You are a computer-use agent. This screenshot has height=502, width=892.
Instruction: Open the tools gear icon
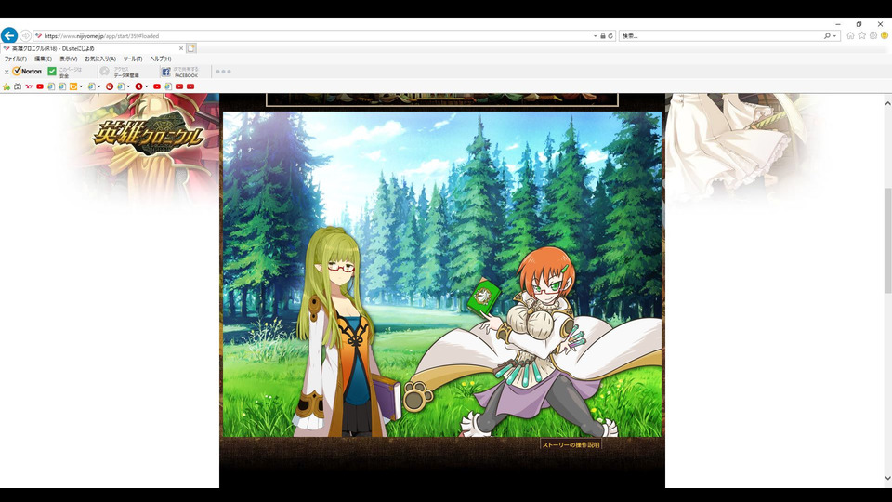pos(873,35)
